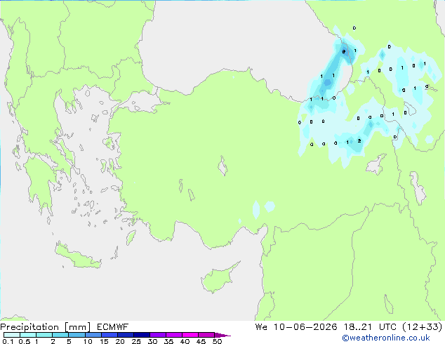The width and height of the screenshot is (445, 344).
Task: Click the "(12+33)" forecast run text
Action: tap(423, 327)
